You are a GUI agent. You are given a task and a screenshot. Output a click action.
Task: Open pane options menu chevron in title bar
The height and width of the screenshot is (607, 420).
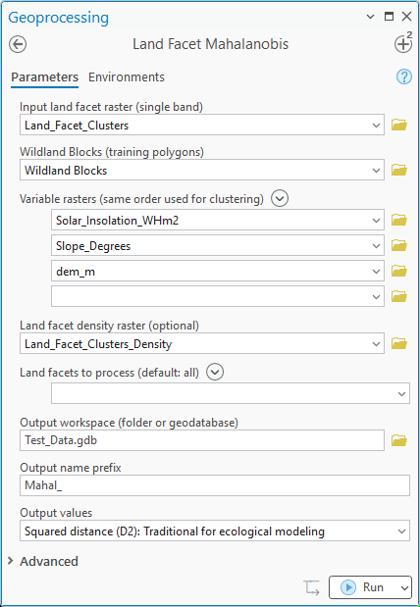click(370, 17)
